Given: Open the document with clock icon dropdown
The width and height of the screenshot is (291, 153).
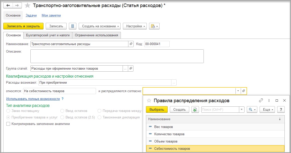Looking at the screenshot, I should point(154,26).
